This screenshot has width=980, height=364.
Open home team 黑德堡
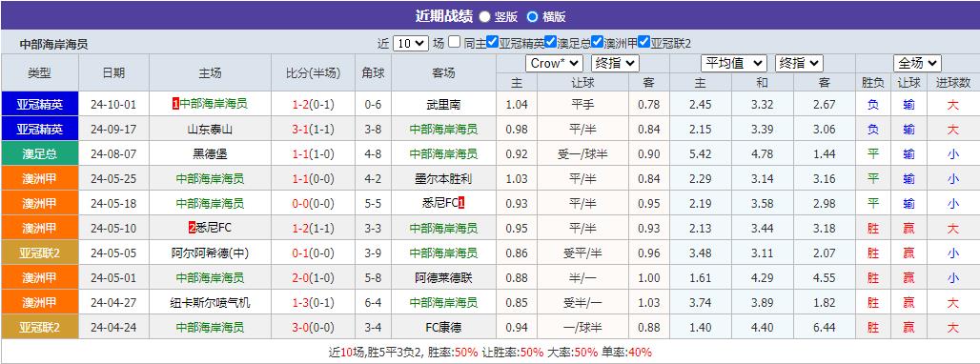click(210, 153)
